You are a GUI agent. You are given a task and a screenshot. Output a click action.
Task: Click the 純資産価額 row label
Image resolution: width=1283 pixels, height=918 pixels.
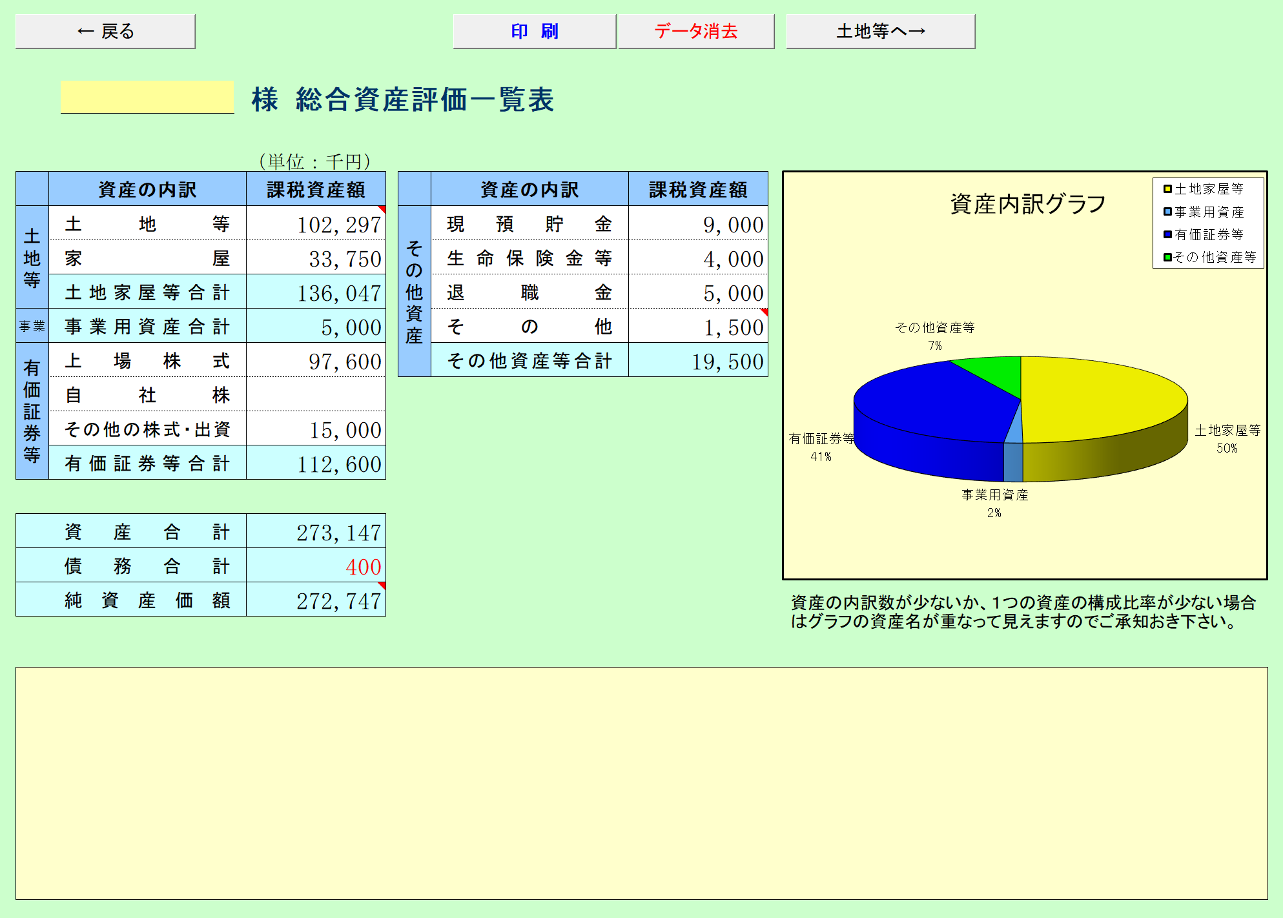131,600
